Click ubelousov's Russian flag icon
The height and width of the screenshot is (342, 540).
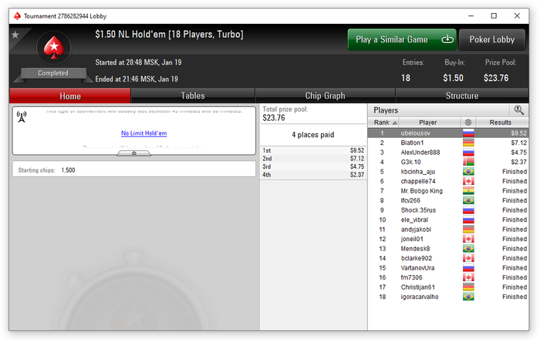[x=468, y=133]
